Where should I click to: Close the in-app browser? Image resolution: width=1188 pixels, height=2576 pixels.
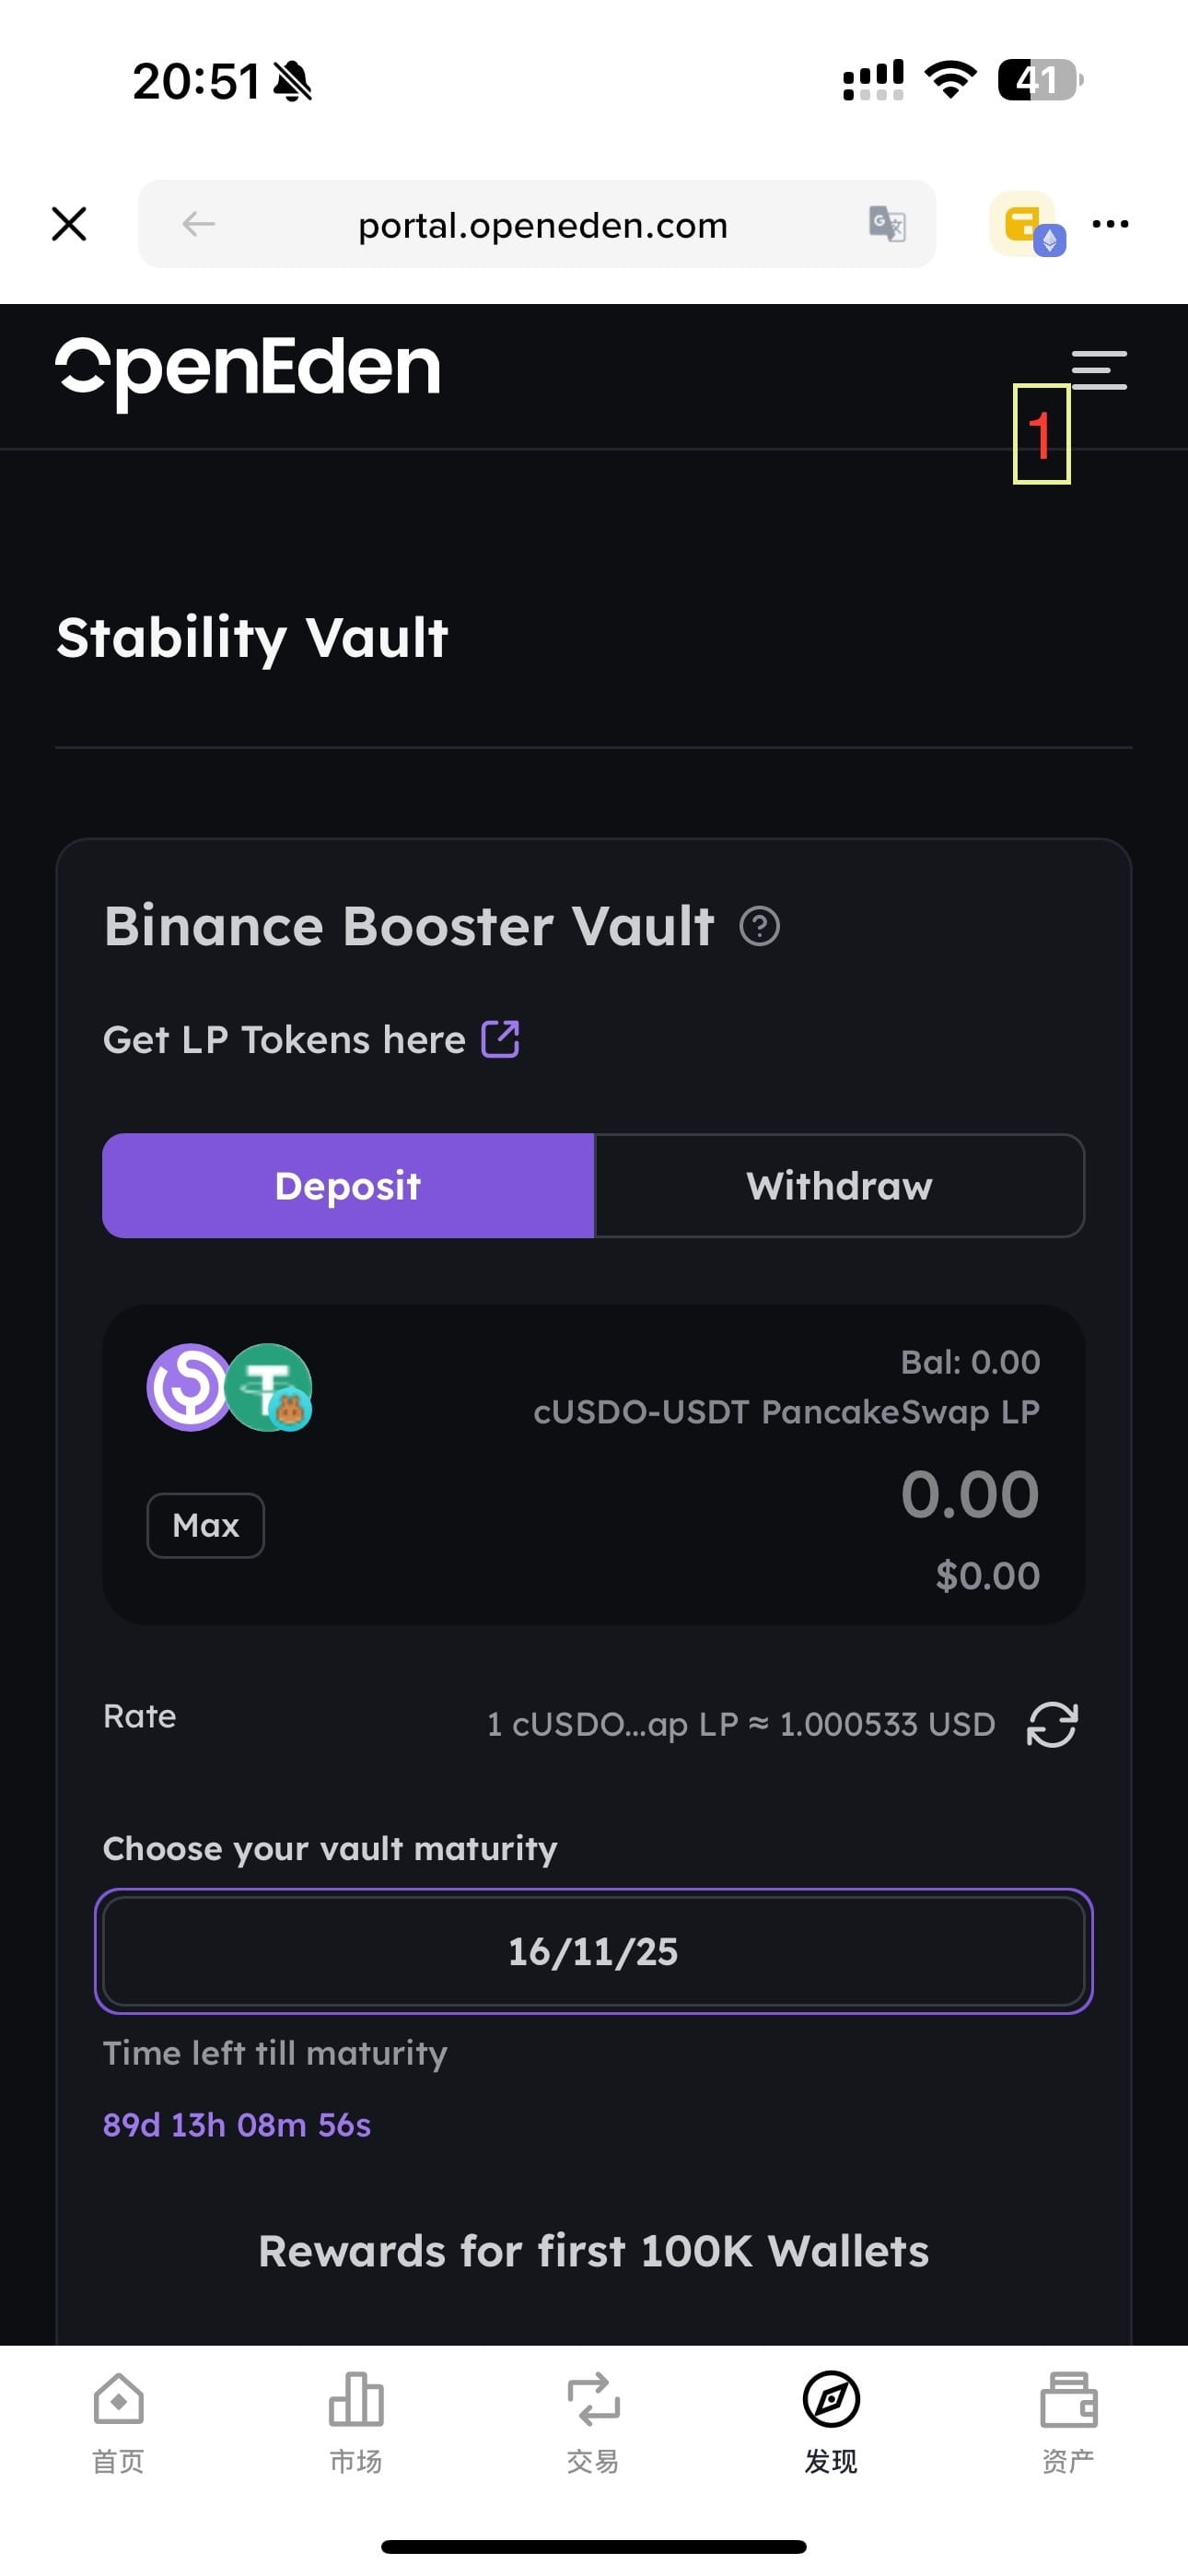tap(69, 224)
